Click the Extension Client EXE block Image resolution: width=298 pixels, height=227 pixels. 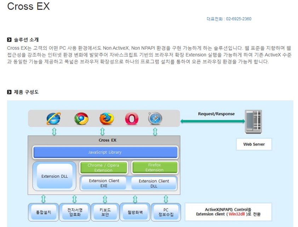[x=104, y=183]
